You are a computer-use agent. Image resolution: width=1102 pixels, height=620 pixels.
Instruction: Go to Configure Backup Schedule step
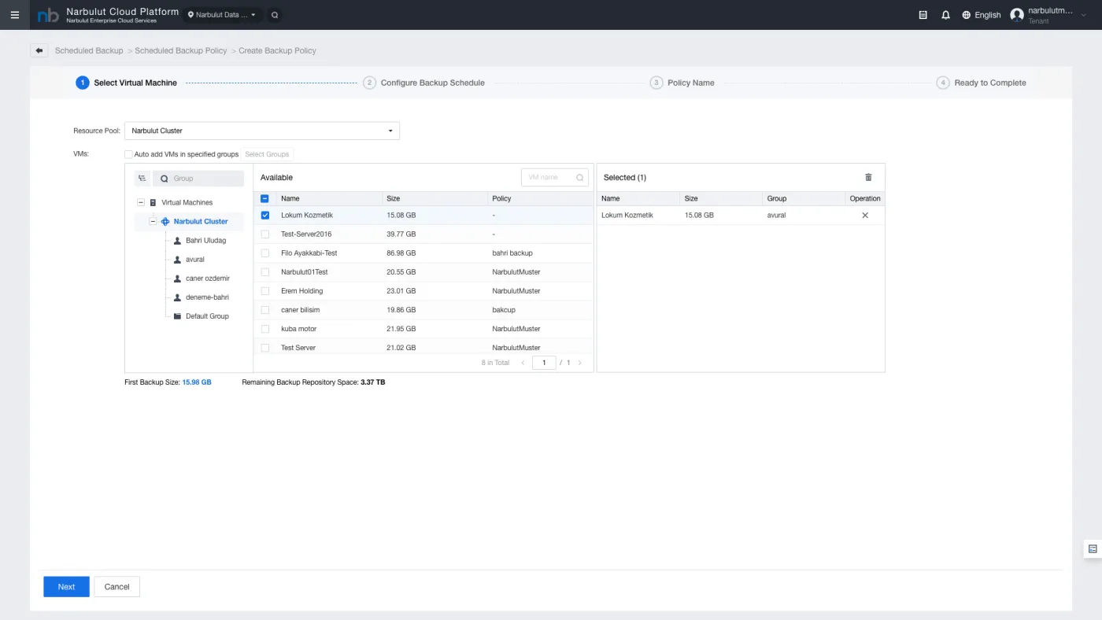[x=424, y=83]
